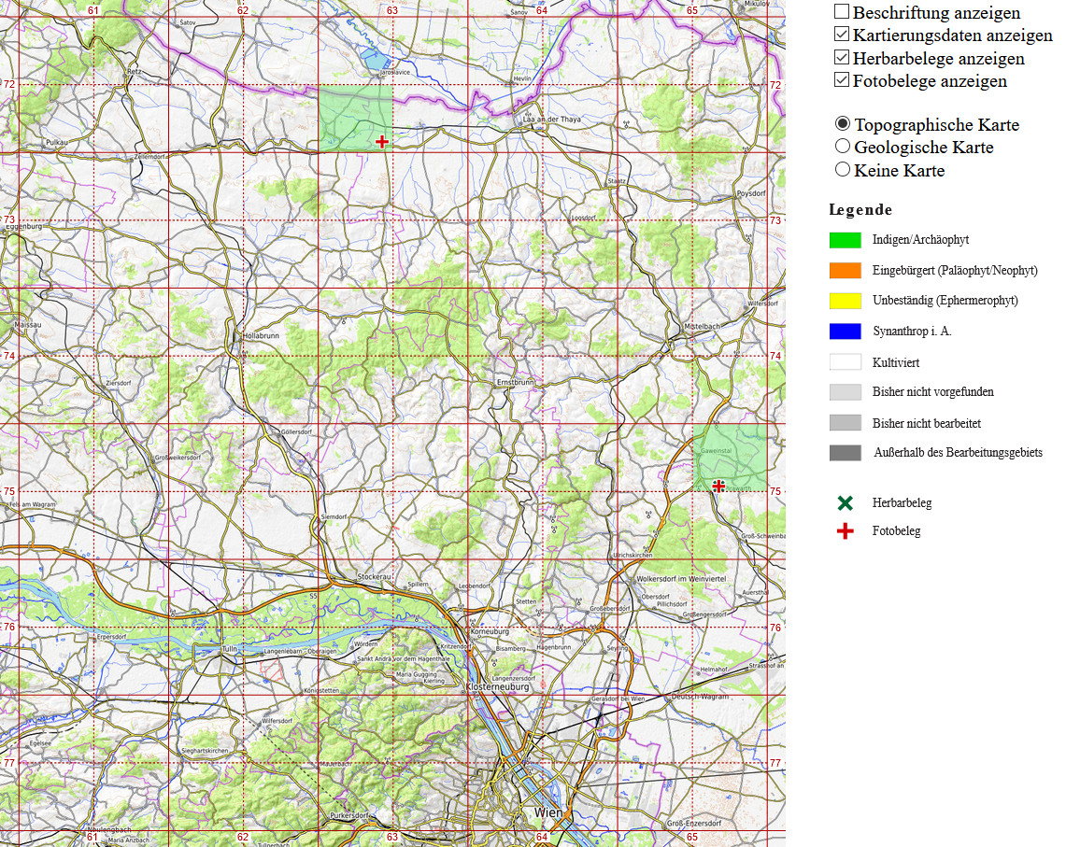Click the green 'Indigen/Archäophyt' swatch
1066x847 pixels.
tap(846, 240)
